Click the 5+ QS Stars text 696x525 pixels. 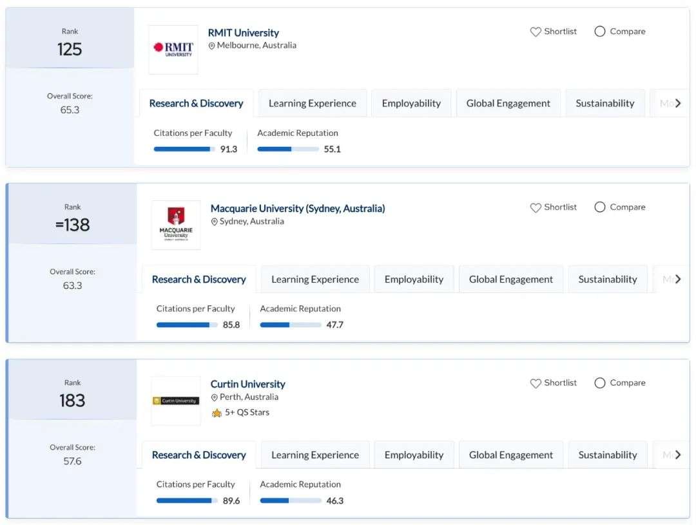[247, 413]
